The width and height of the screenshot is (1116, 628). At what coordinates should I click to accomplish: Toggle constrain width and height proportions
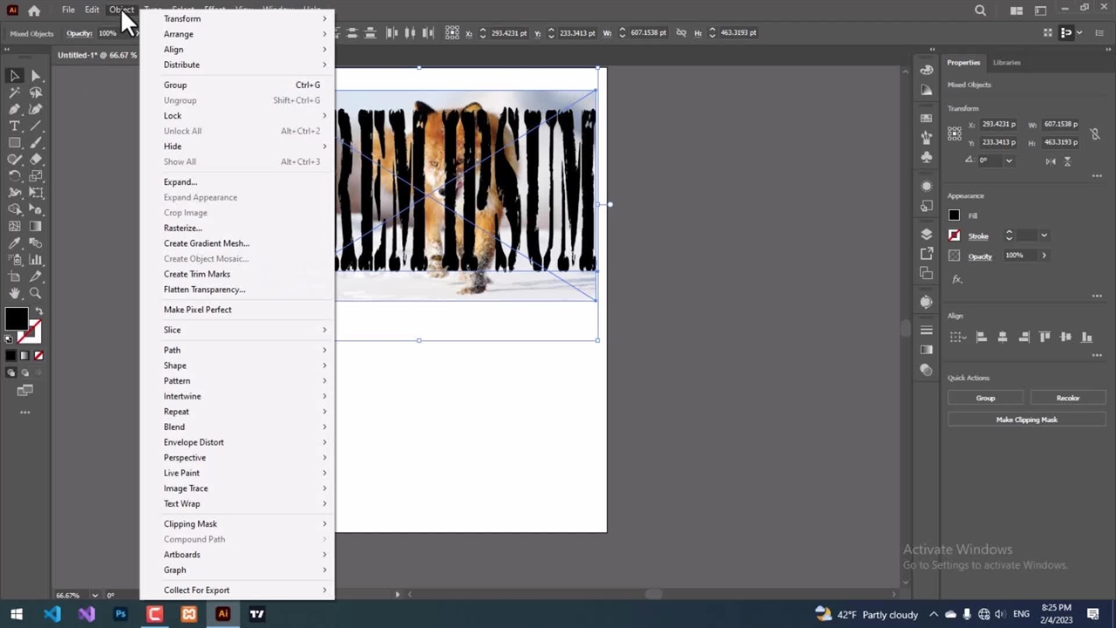1095,133
